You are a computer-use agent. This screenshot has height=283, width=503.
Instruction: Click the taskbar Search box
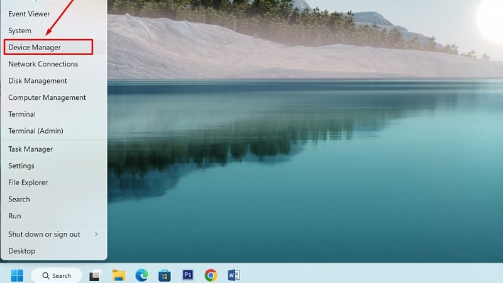57,275
